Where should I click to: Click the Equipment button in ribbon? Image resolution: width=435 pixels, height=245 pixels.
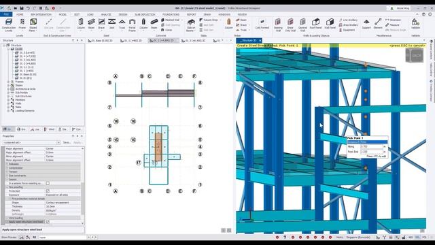point(347,30)
